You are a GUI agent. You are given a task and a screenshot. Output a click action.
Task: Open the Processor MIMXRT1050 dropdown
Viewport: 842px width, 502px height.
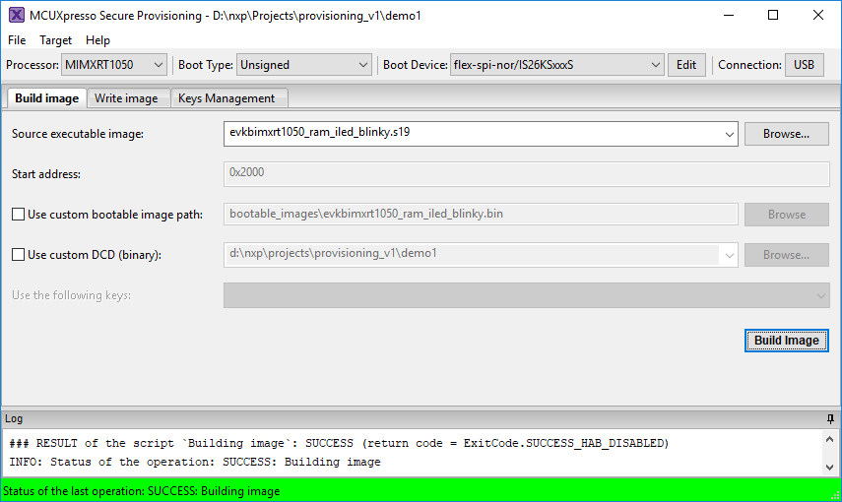point(114,65)
